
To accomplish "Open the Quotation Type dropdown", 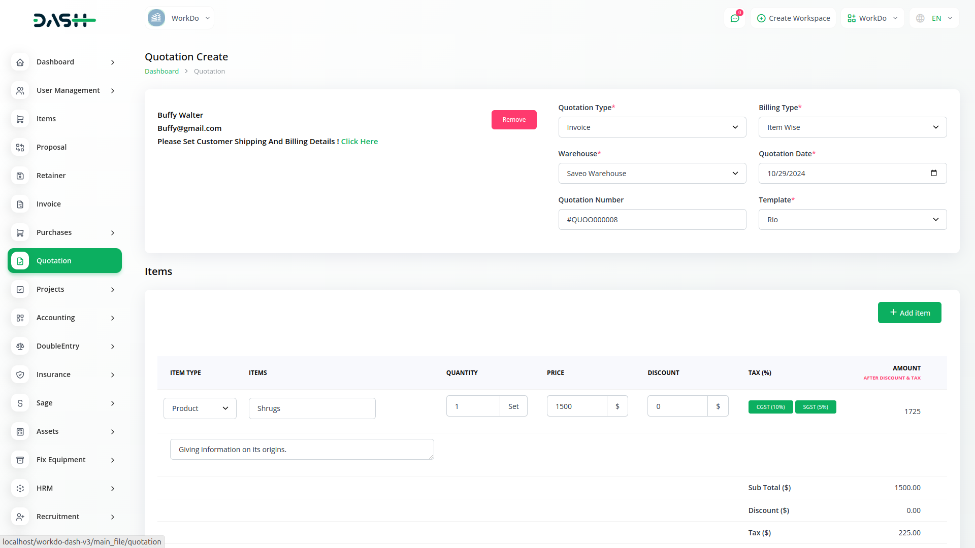I will 652,127.
